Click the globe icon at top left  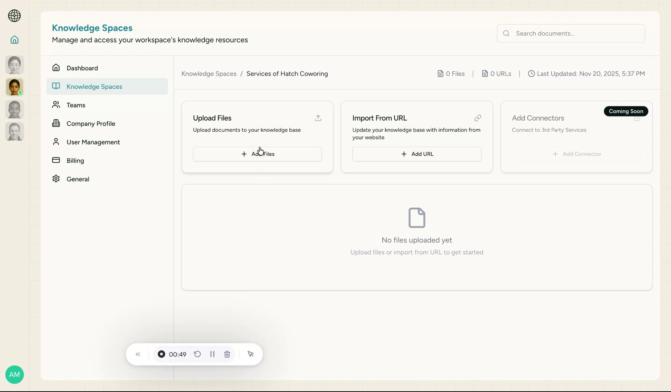tap(15, 16)
